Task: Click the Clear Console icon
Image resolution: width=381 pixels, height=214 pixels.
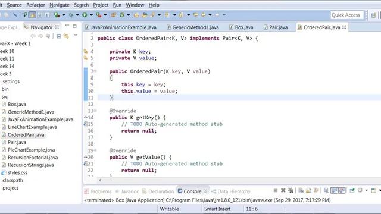Action: [301, 190]
